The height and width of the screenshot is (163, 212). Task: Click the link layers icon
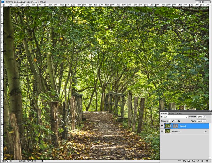click(x=179, y=161)
